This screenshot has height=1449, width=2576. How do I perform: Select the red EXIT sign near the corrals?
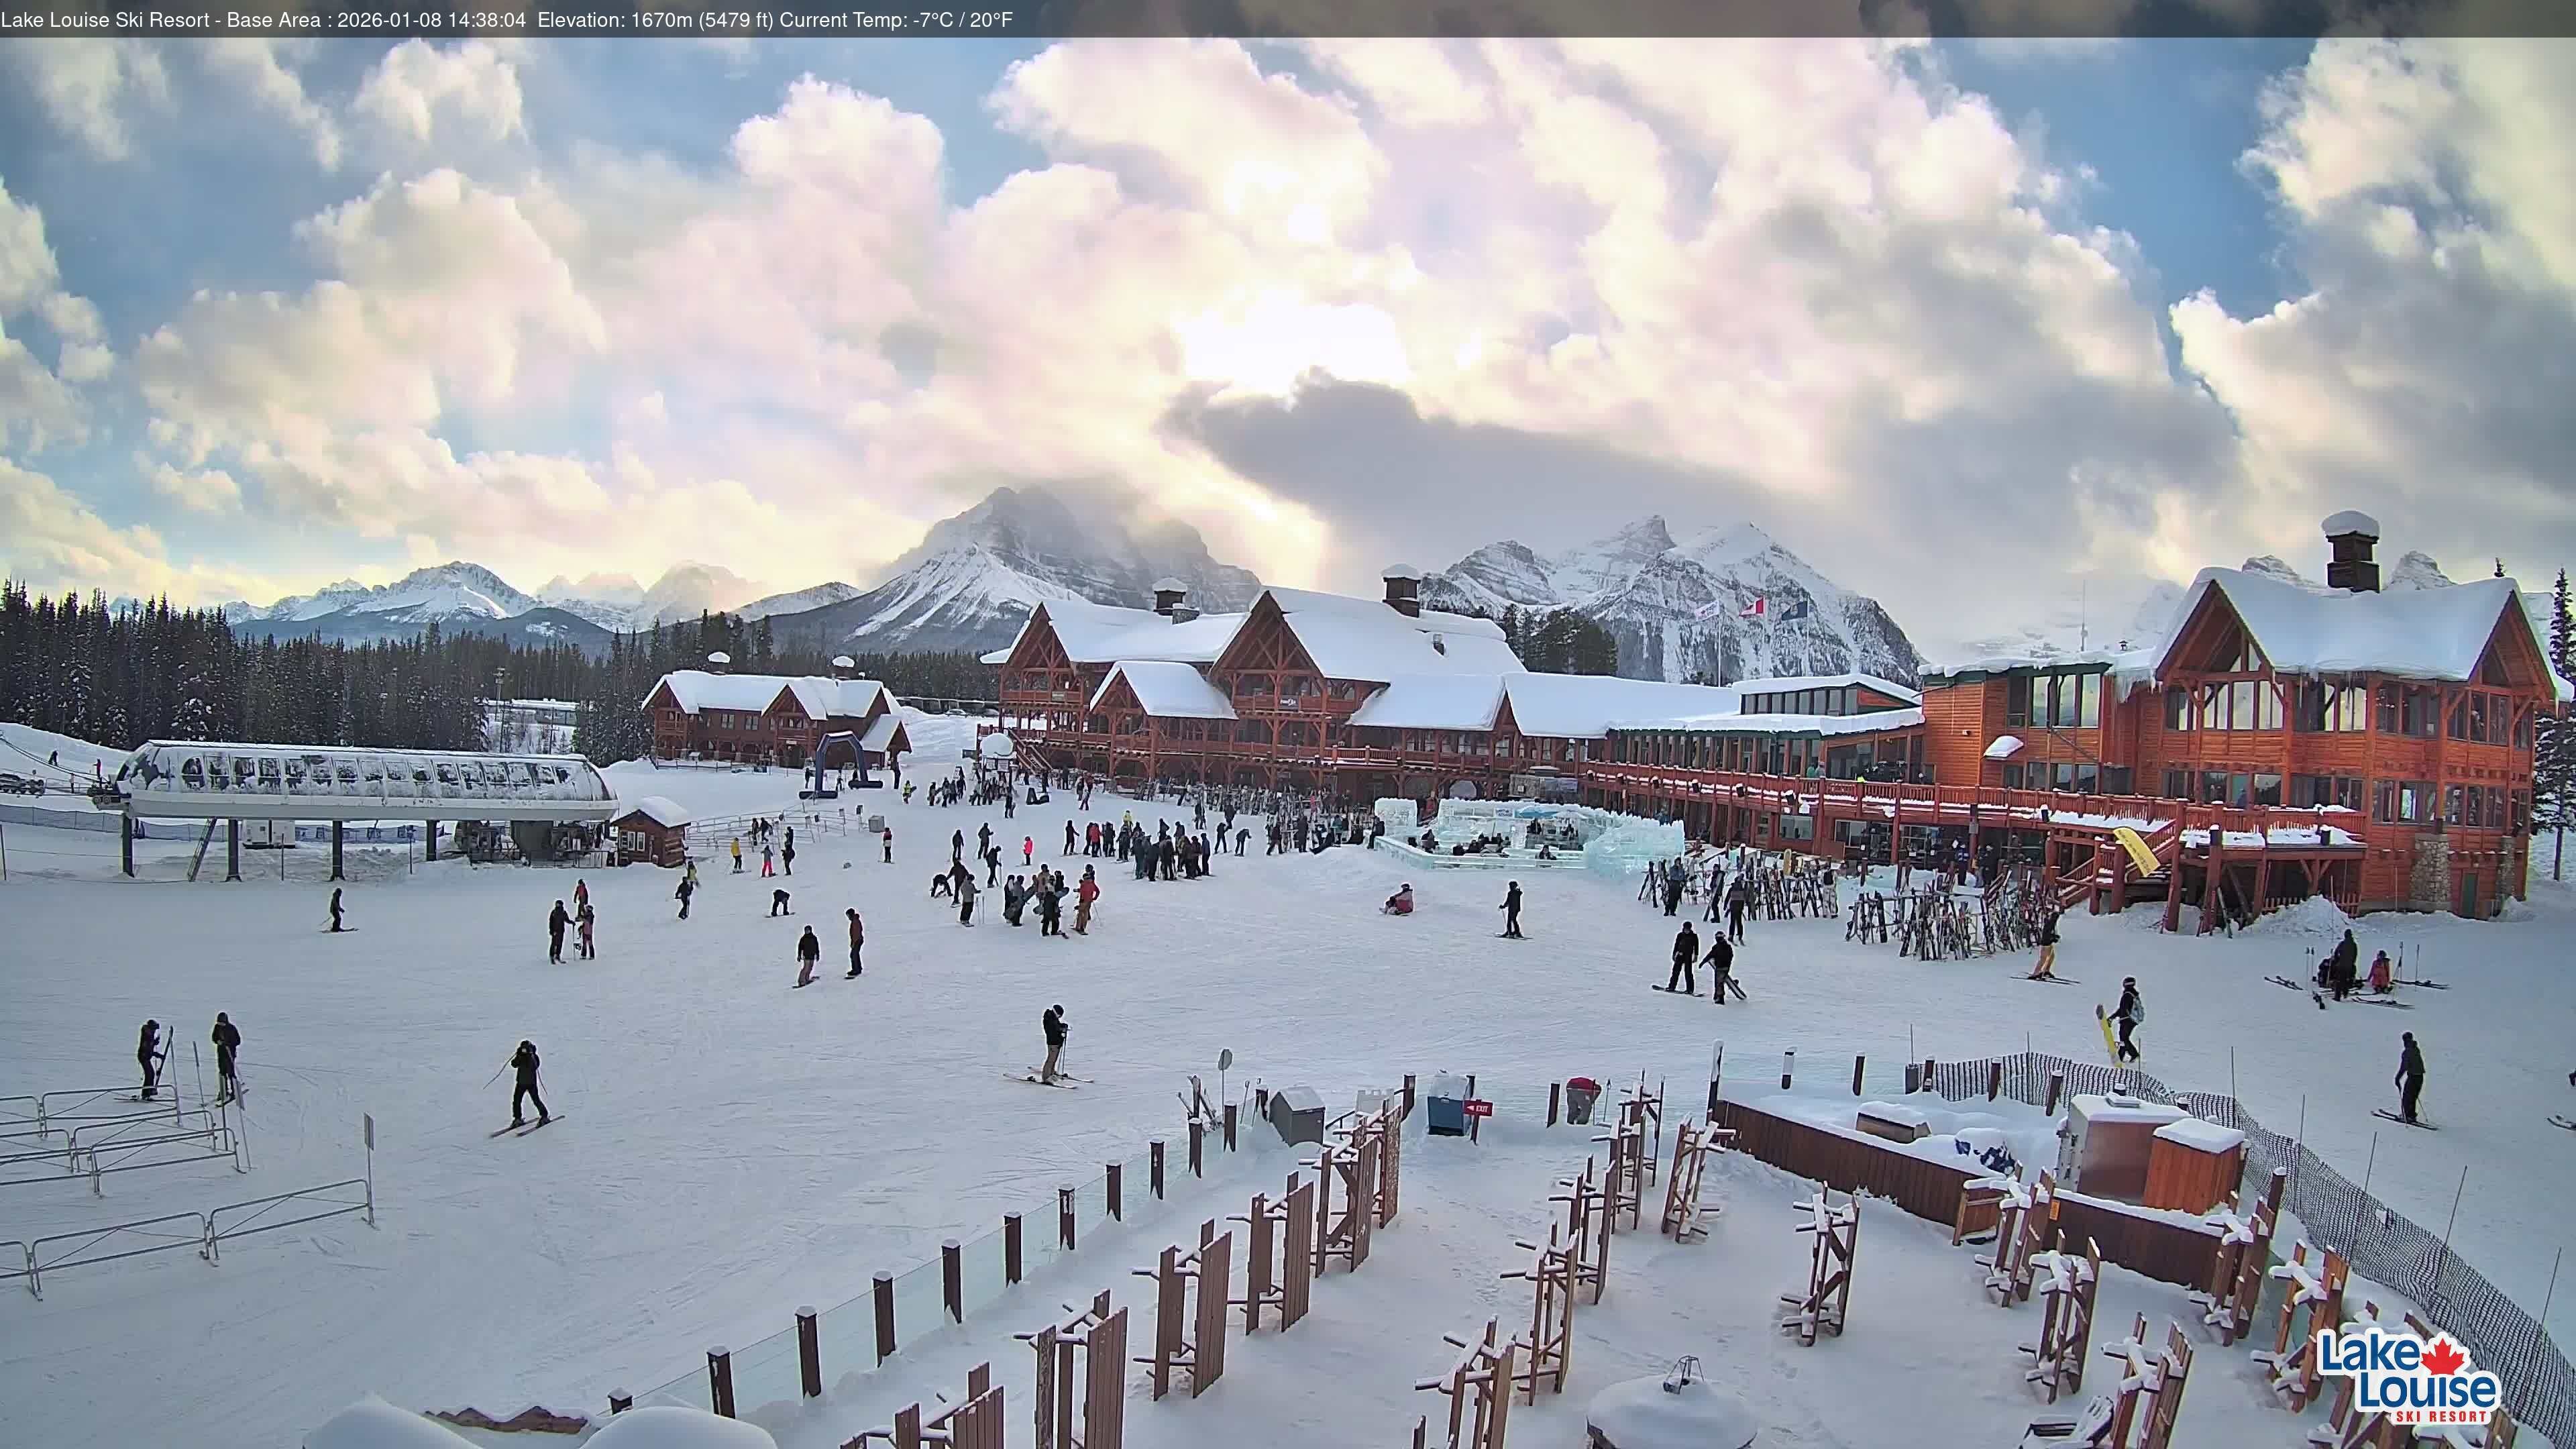1479,1107
